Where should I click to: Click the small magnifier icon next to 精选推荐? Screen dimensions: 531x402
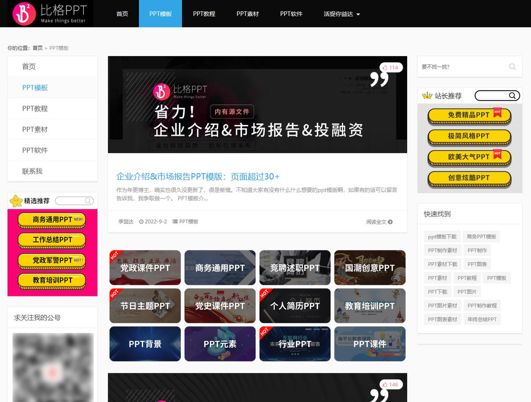[88, 200]
